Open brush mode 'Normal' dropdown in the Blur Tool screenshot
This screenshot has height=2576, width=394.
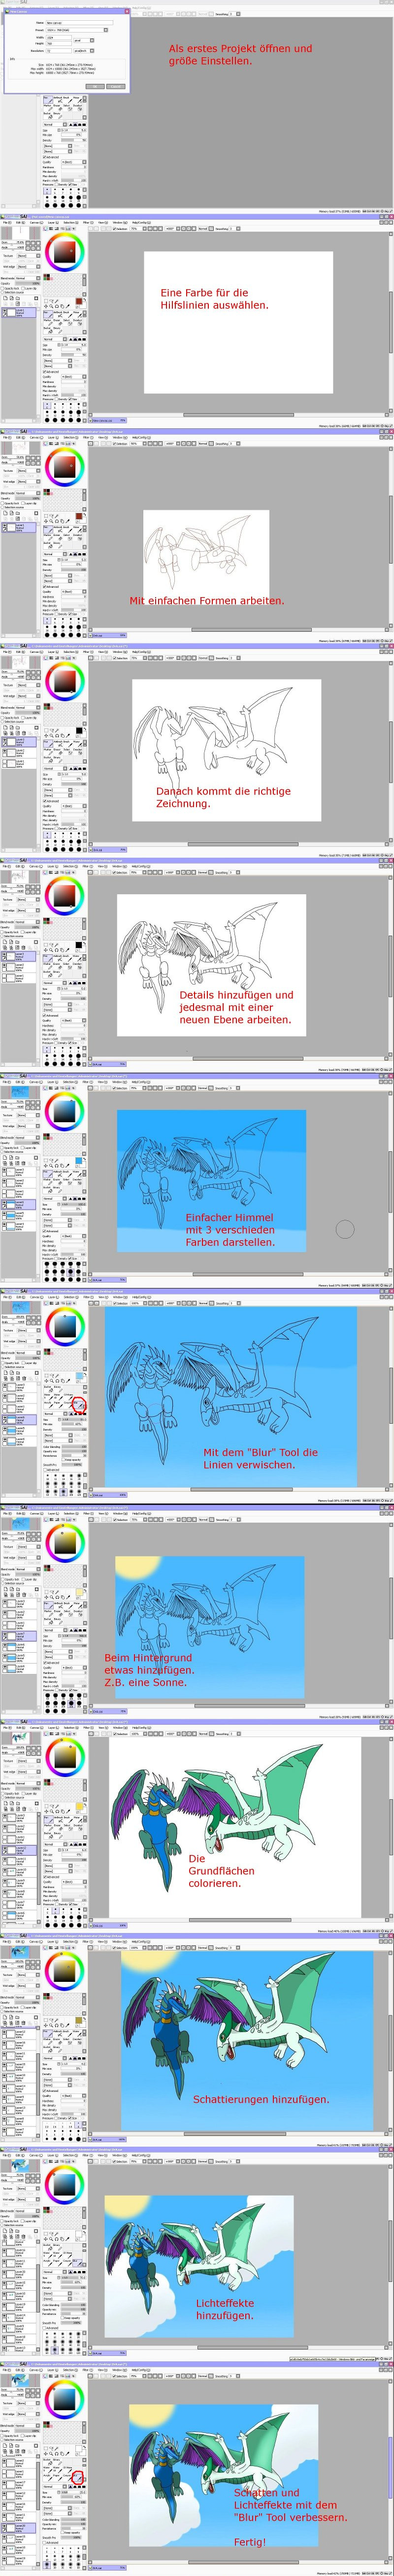pos(56,1414)
